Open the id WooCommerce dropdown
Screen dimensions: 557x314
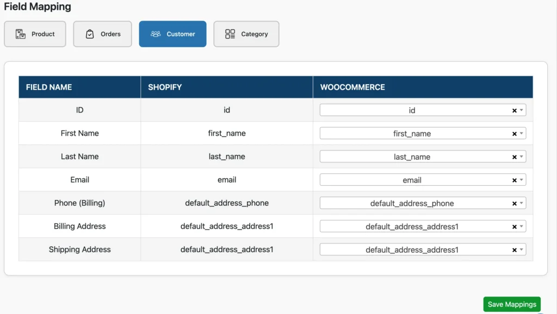pyautogui.click(x=522, y=110)
